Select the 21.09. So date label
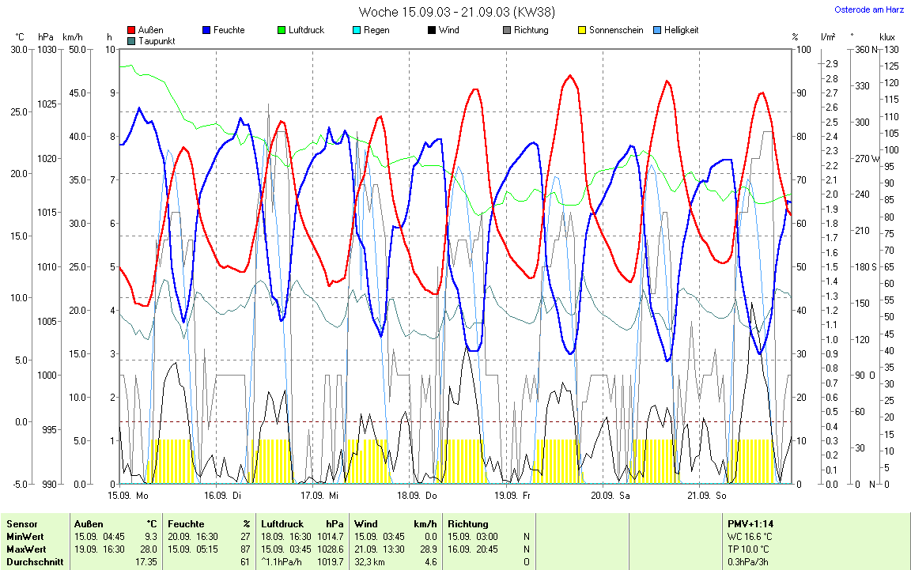This screenshot has height=570, width=911. point(706,496)
